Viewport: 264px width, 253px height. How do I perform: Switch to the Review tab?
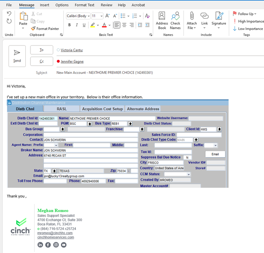(107, 5)
